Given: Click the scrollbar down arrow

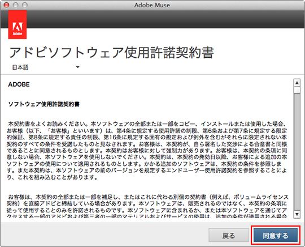Looking at the screenshot, I should pos(297,214).
